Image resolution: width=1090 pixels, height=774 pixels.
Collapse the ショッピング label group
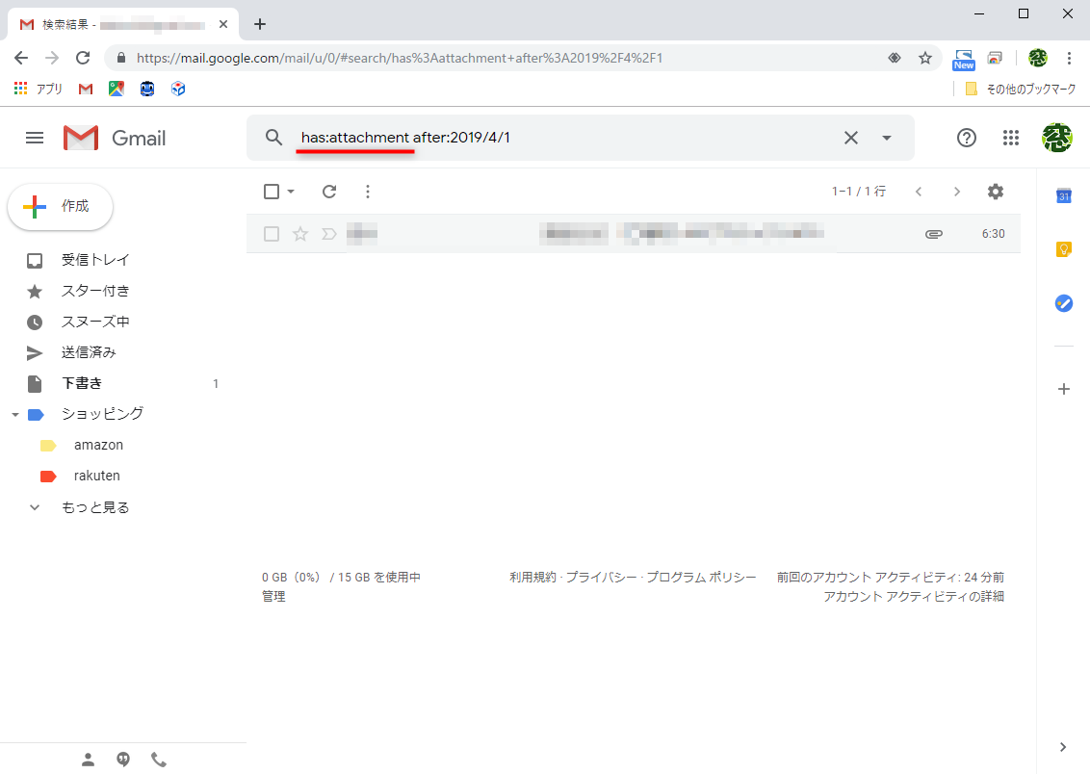[14, 413]
